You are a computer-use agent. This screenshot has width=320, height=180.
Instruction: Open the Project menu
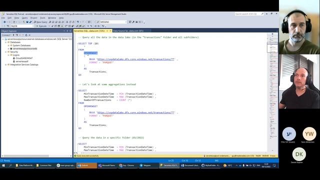click(x=34, y=18)
